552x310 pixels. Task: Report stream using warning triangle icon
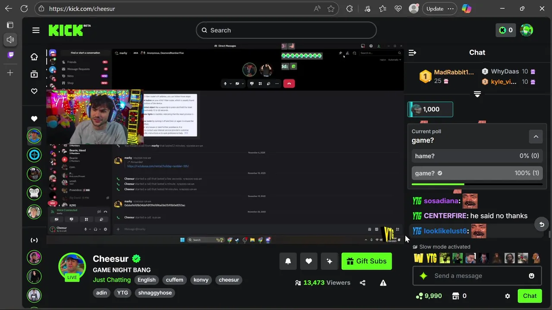point(383,283)
